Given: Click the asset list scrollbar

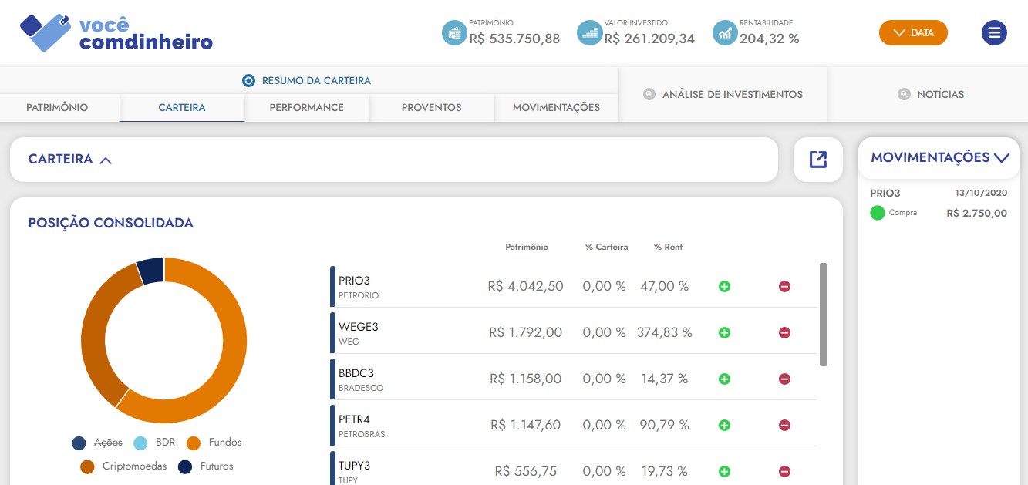Looking at the screenshot, I should coord(823,314).
